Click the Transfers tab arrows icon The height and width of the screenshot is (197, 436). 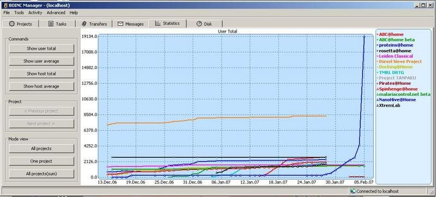[84, 24]
